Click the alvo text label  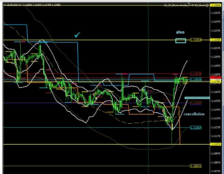point(180,32)
